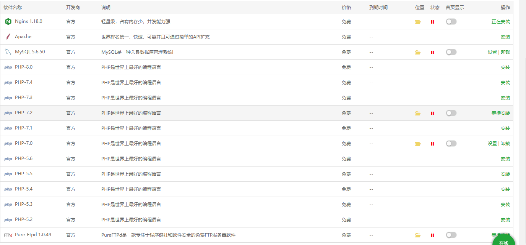Click the Pure-Ftpd FTP icon
526x245 pixels.
click(8, 235)
